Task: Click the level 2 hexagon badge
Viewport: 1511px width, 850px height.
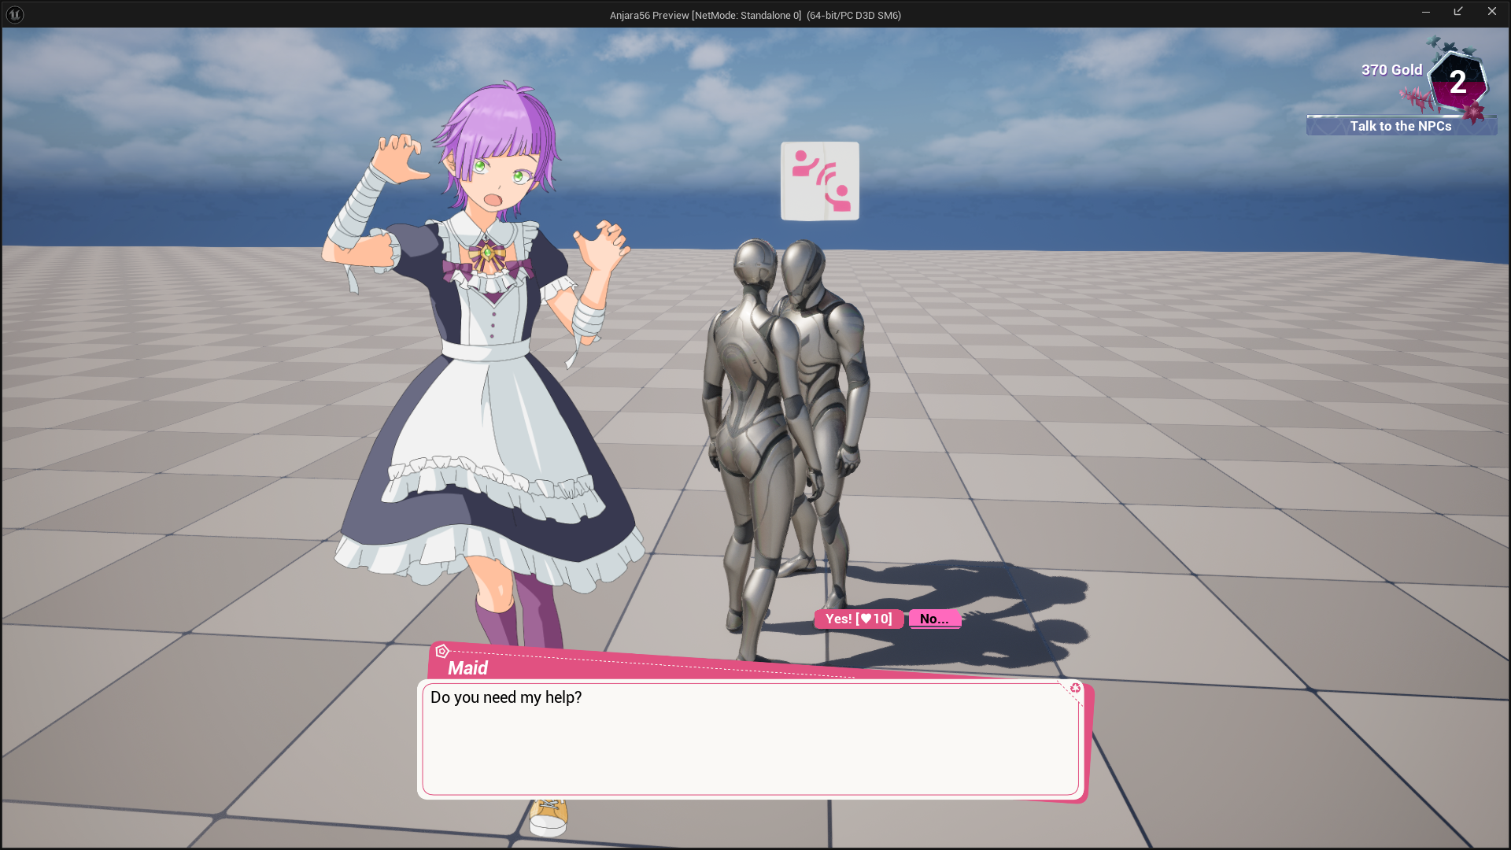Action: click(1458, 82)
